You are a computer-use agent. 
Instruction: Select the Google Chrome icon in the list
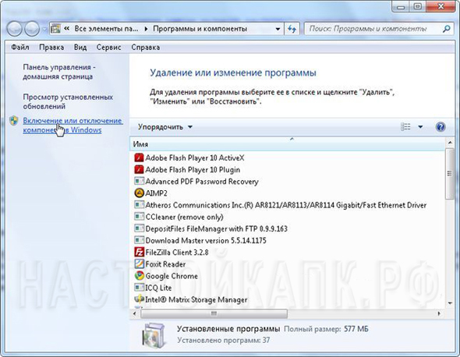(139, 276)
